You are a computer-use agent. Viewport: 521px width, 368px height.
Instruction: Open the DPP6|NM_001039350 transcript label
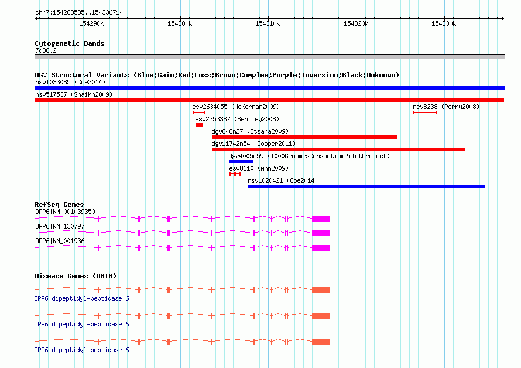[x=65, y=212]
